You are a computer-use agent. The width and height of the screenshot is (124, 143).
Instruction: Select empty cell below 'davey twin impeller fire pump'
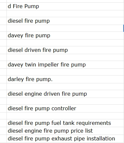(x=65, y=72)
